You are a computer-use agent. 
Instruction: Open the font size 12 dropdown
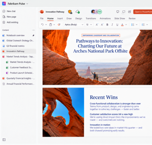point(89,24)
